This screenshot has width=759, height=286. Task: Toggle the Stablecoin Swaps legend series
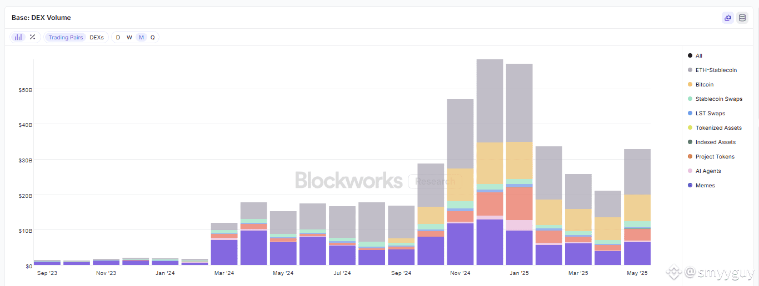tap(715, 99)
